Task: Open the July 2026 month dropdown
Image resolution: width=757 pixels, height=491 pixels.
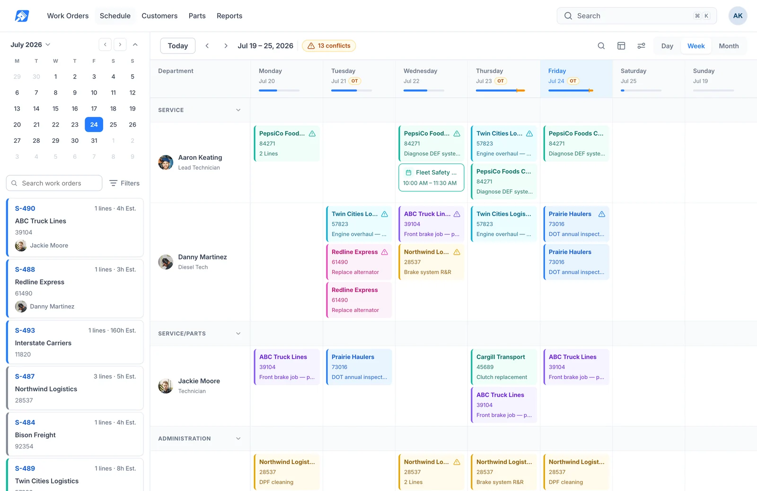Action: click(30, 44)
